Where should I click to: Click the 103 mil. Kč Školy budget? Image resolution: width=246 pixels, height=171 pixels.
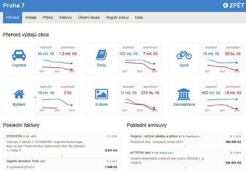[128, 54]
